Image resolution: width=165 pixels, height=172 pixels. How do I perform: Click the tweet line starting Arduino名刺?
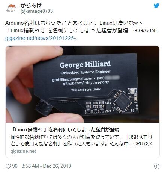[x=74, y=23]
